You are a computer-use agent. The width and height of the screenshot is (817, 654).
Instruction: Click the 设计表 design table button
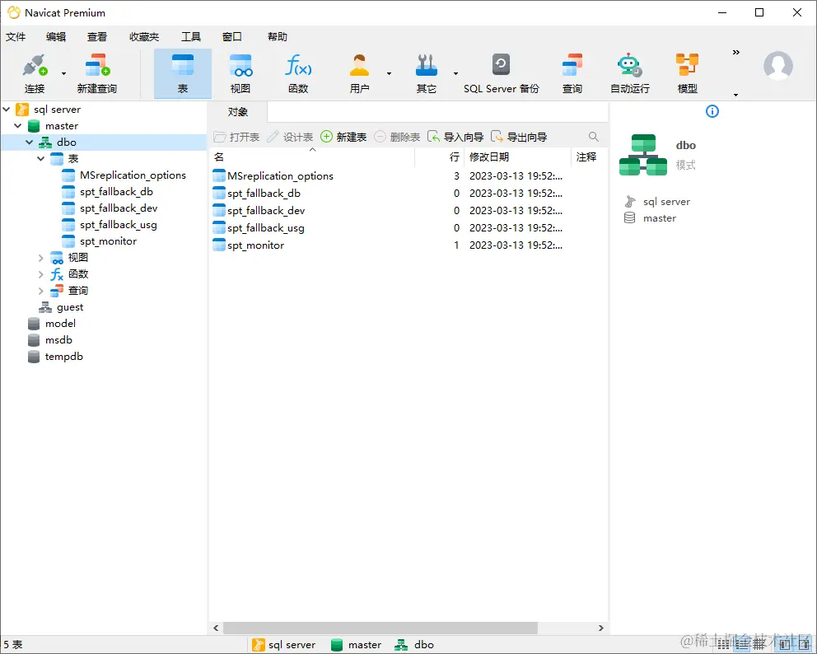coord(290,137)
